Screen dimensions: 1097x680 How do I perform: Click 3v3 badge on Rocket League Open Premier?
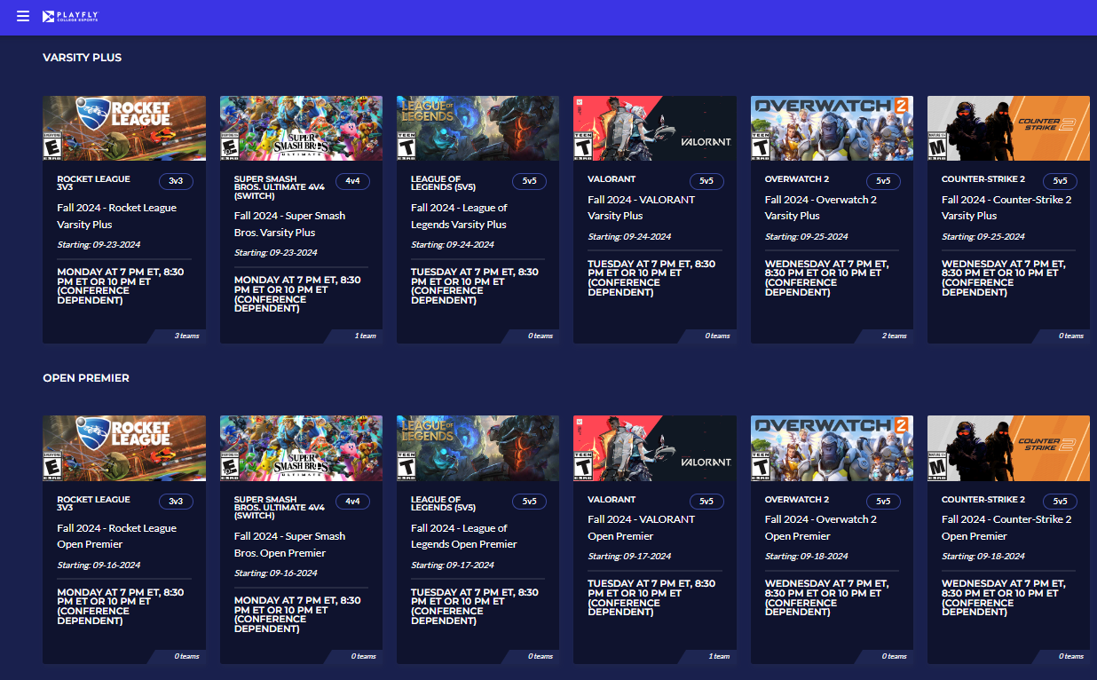coord(176,502)
